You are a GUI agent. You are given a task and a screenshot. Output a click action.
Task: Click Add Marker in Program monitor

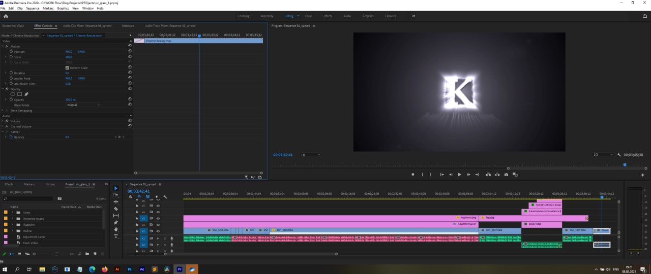click(x=412, y=175)
